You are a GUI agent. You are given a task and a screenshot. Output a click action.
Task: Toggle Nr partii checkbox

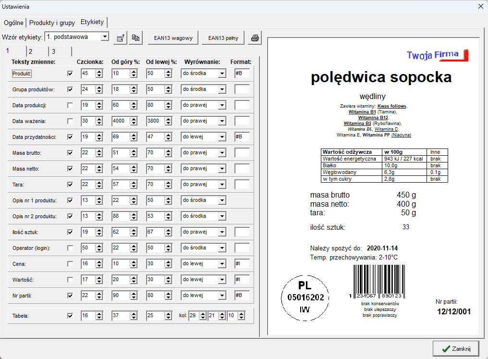click(x=70, y=296)
